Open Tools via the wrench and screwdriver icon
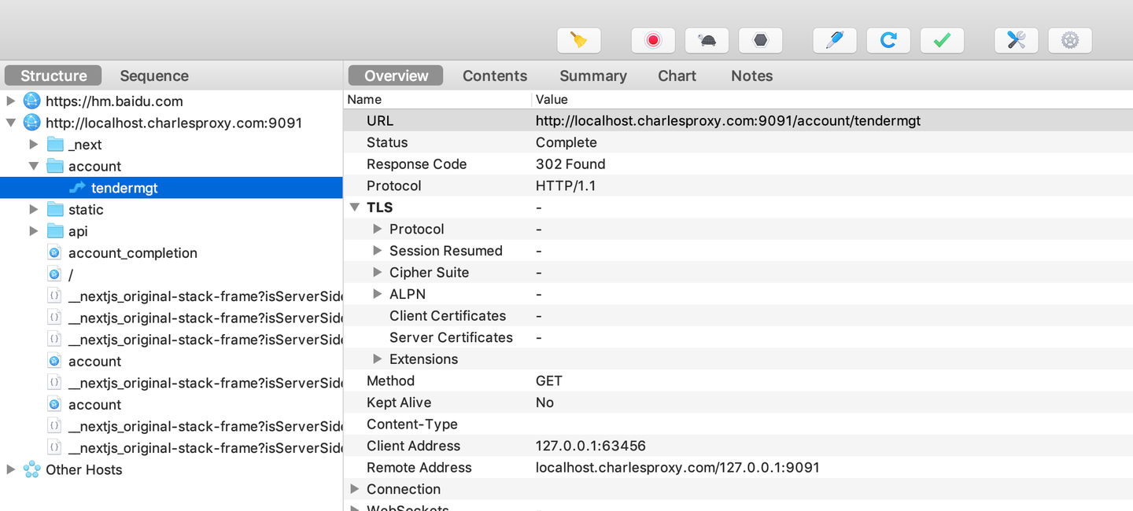This screenshot has width=1133, height=511. point(1017,40)
